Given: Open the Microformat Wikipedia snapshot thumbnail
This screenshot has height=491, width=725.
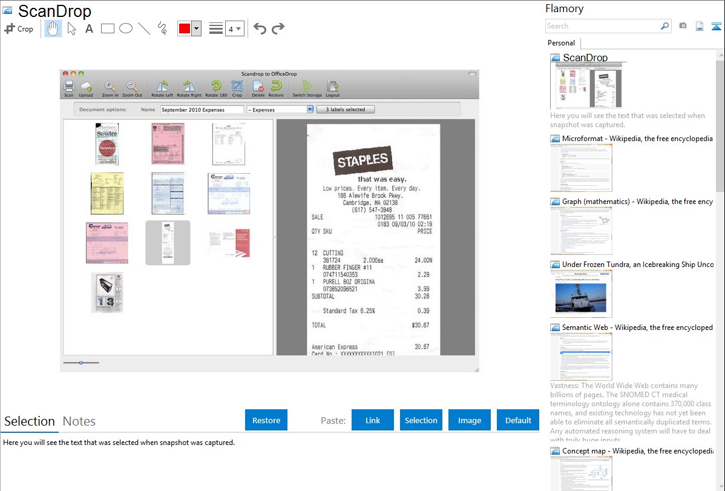Looking at the screenshot, I should pos(581,168).
